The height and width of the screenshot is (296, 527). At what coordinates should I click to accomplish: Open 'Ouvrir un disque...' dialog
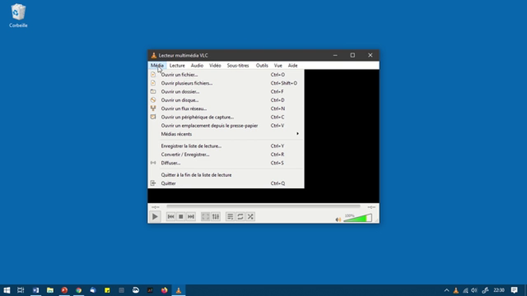pos(180,100)
